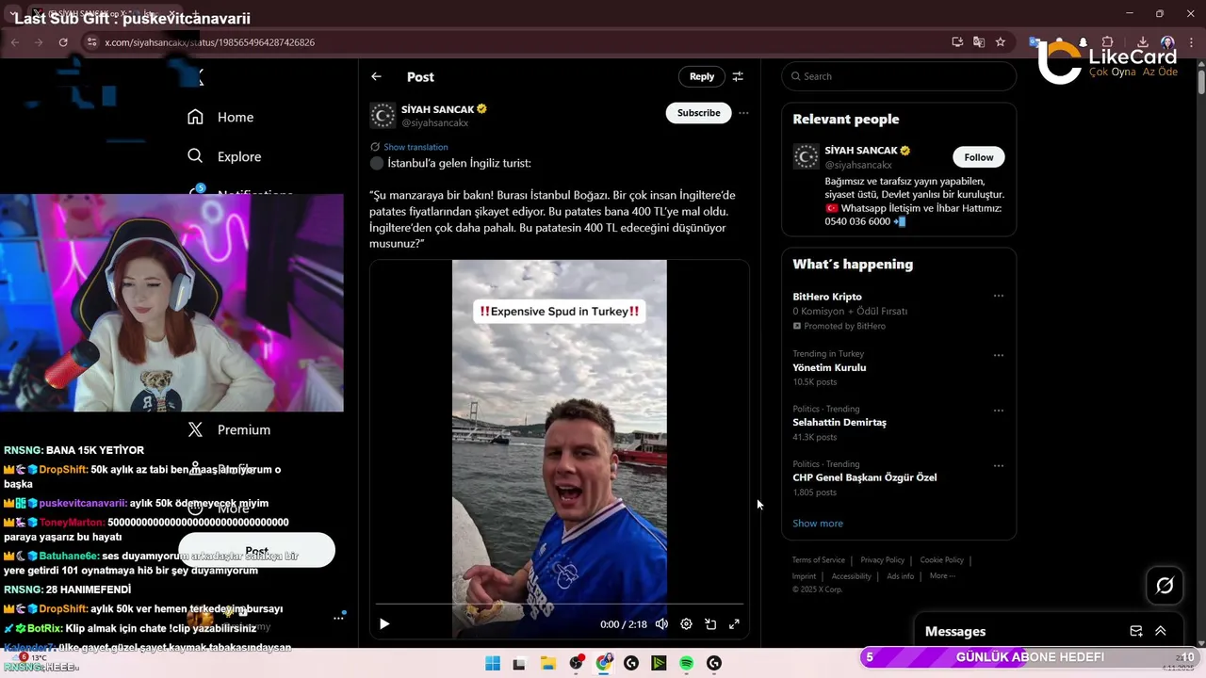Click the Post button in X sidebar
Screen dimensions: 1206x678
pos(257,550)
